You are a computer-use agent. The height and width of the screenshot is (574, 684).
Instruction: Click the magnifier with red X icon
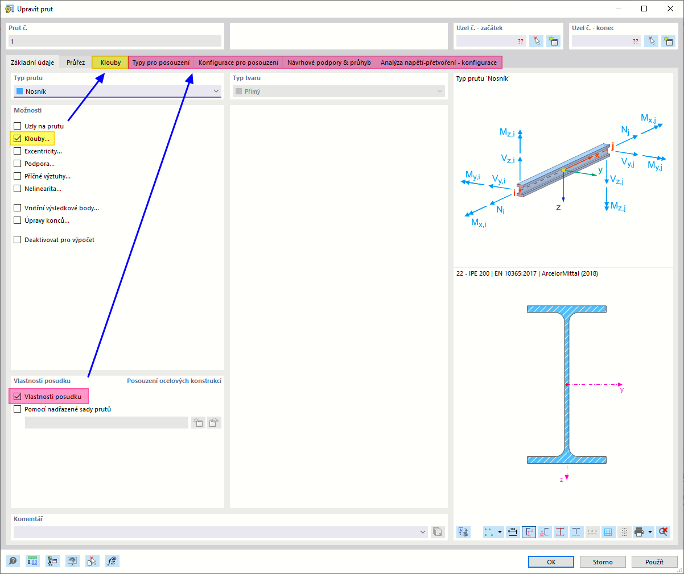coord(663,532)
